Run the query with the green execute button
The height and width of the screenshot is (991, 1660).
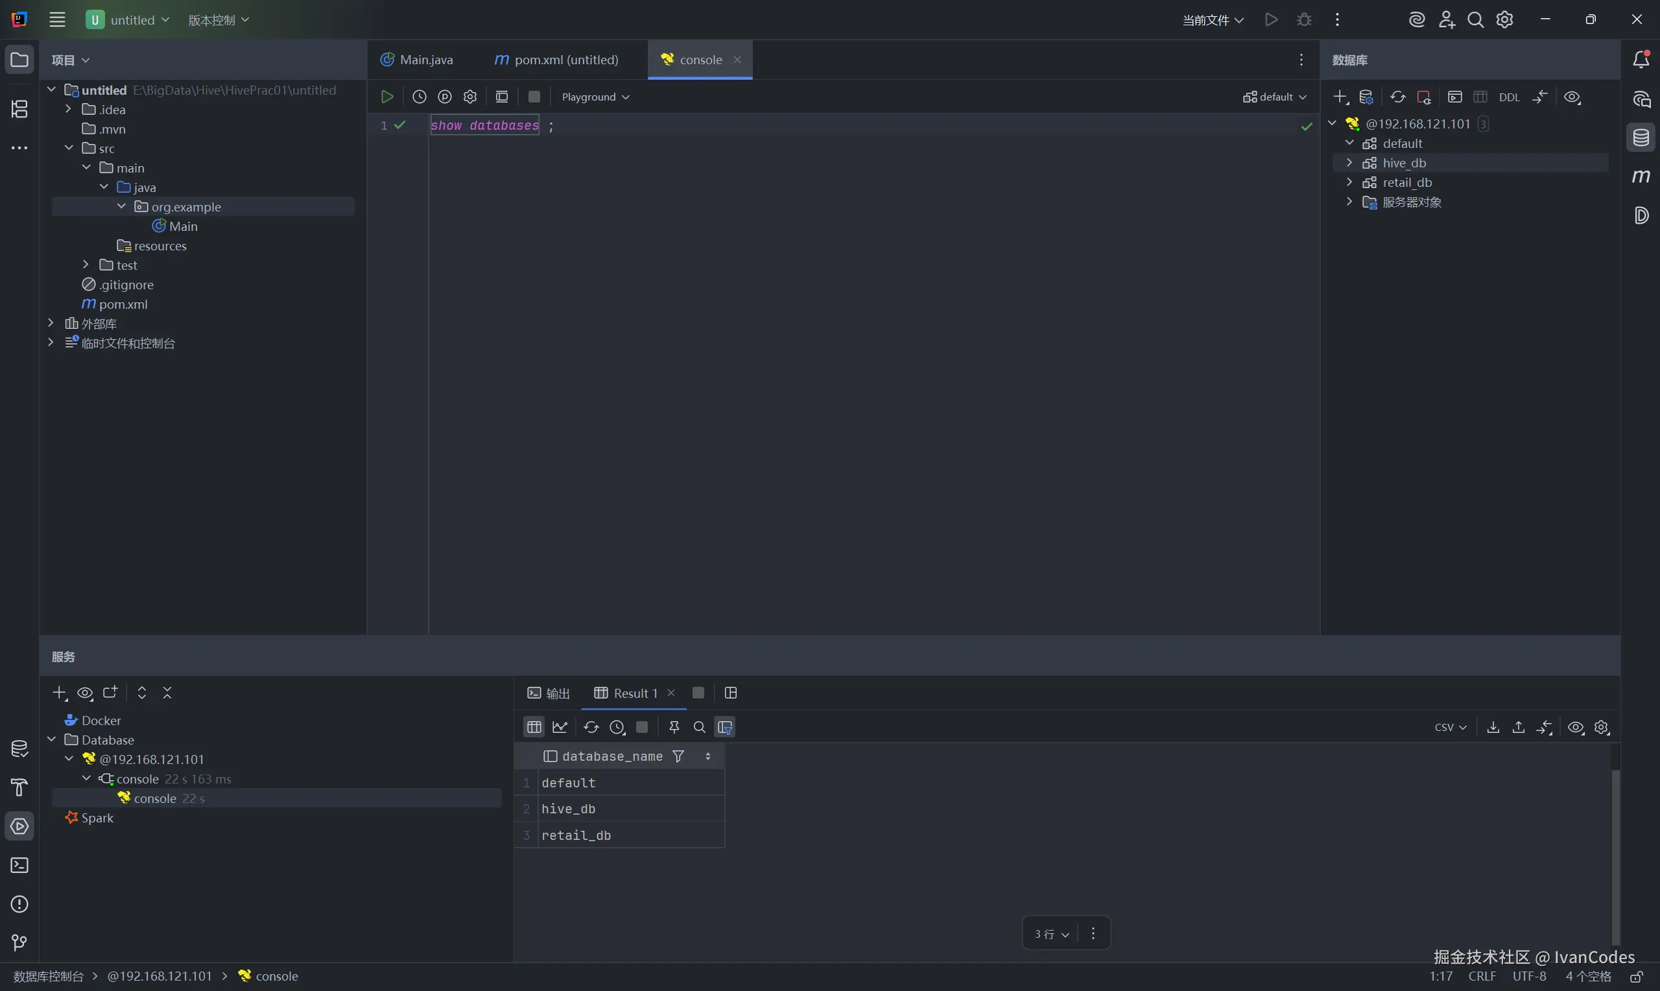pyautogui.click(x=386, y=97)
